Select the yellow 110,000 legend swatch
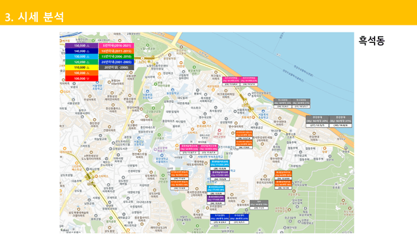Image resolution: width=417 pixels, height=236 pixels. click(x=81, y=68)
